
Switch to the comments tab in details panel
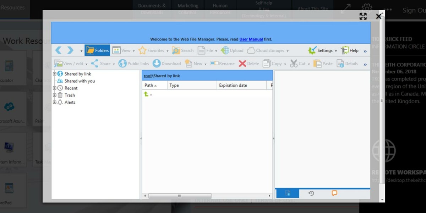coord(334,193)
